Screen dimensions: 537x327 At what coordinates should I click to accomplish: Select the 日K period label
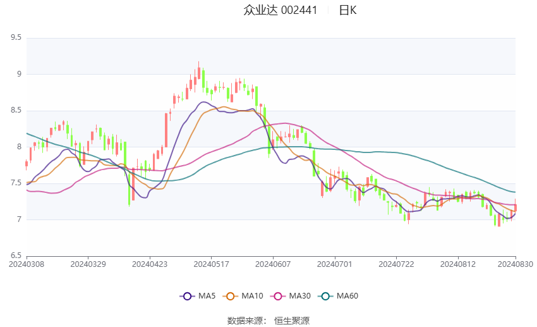(347, 10)
